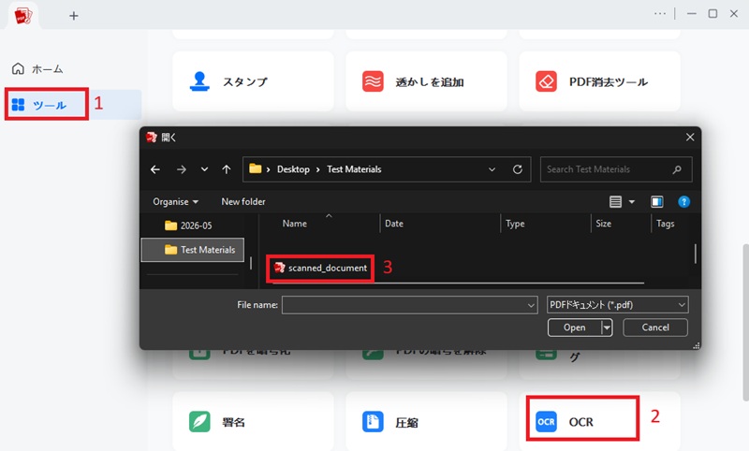Viewport: 749px width, 451px height.
Task: Select the scanned_document file
Action: (x=320, y=268)
